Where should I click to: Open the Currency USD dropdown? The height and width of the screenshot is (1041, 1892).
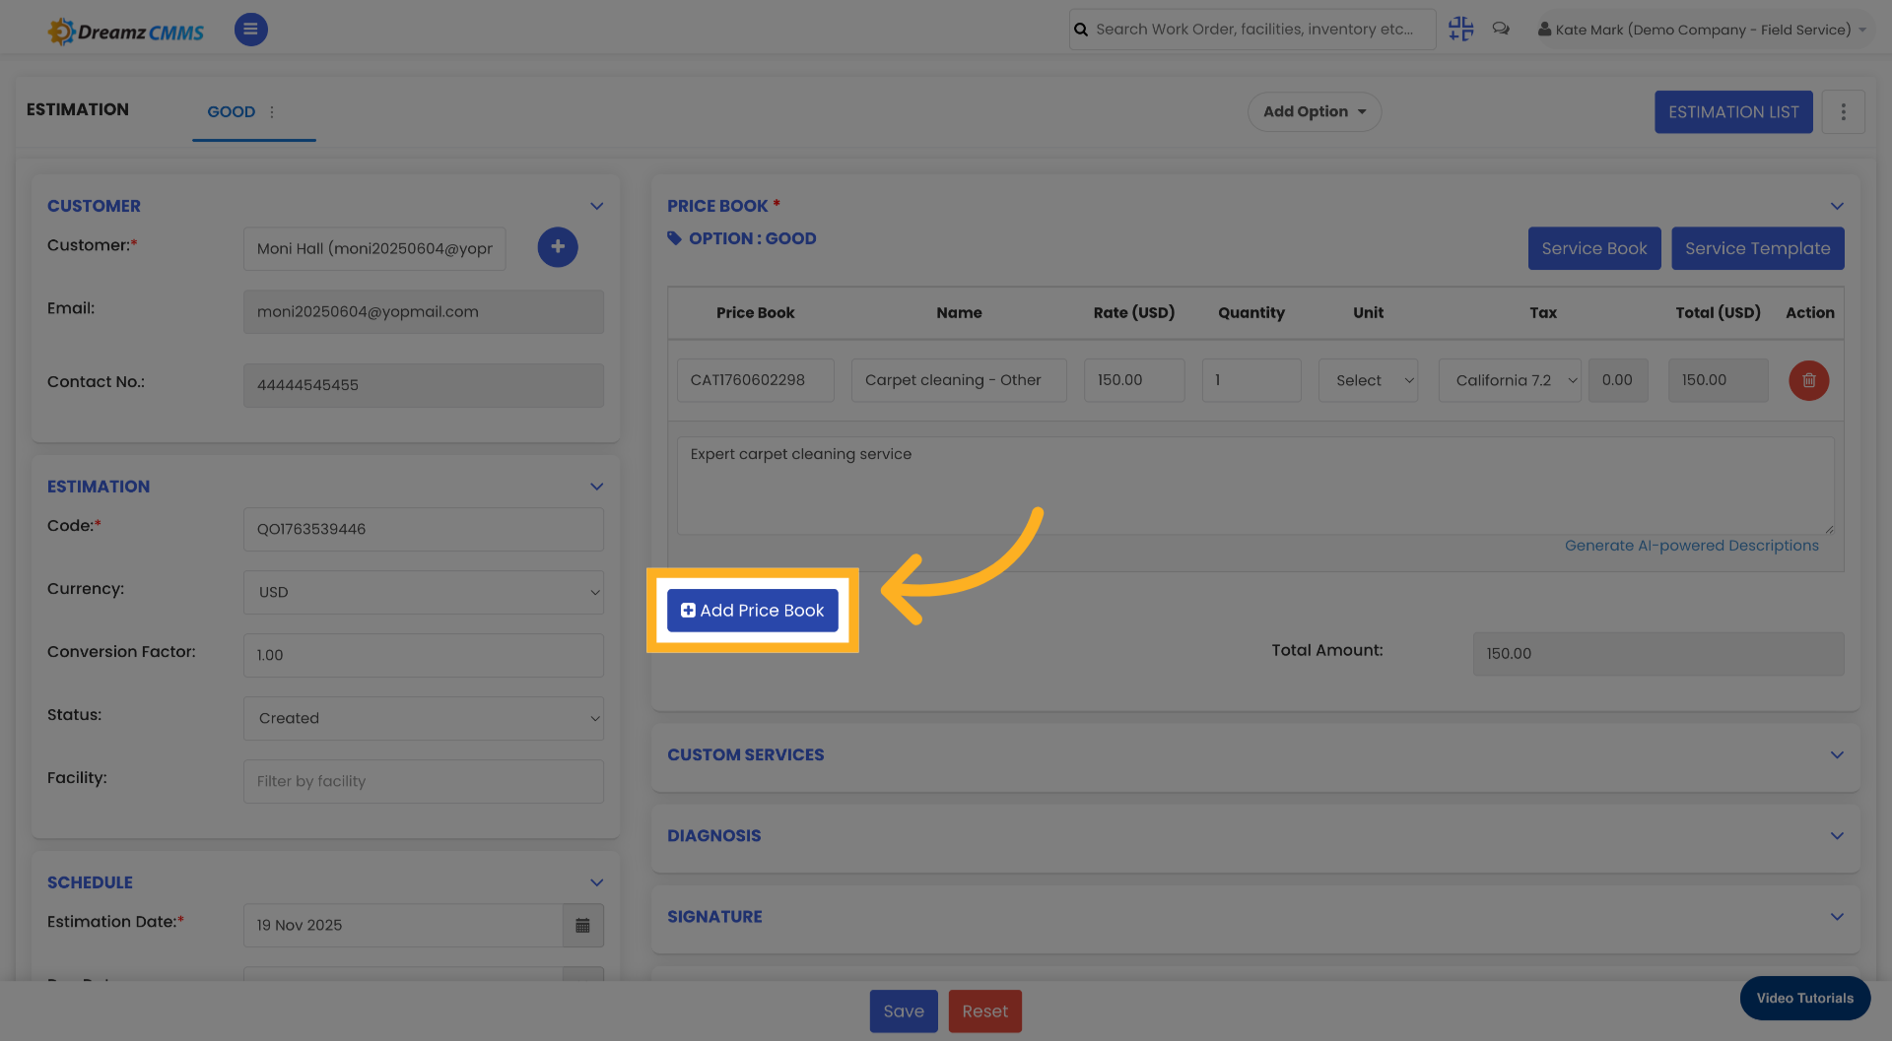pos(424,593)
